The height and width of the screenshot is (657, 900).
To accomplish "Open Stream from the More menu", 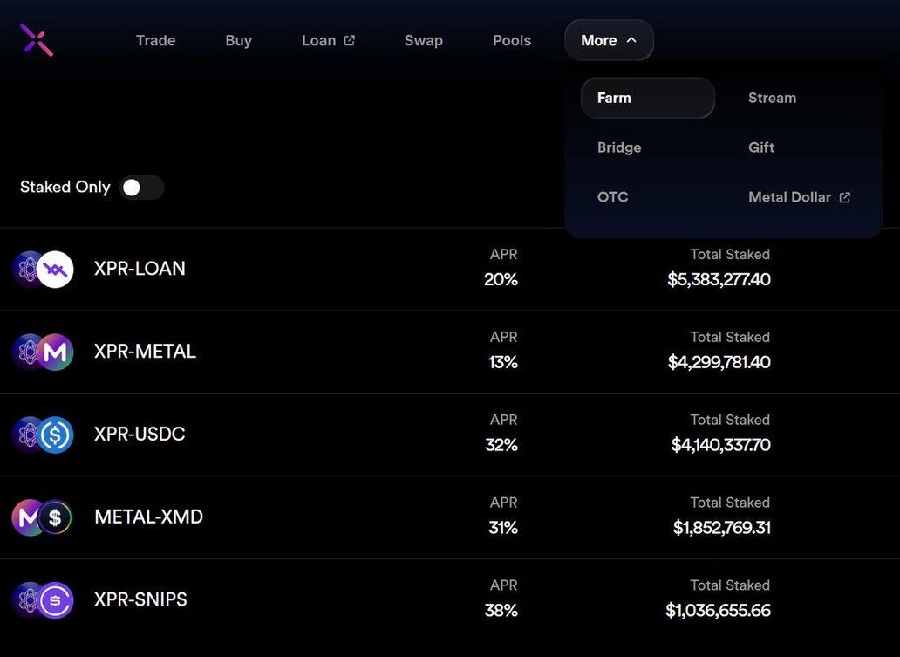I will click(772, 98).
